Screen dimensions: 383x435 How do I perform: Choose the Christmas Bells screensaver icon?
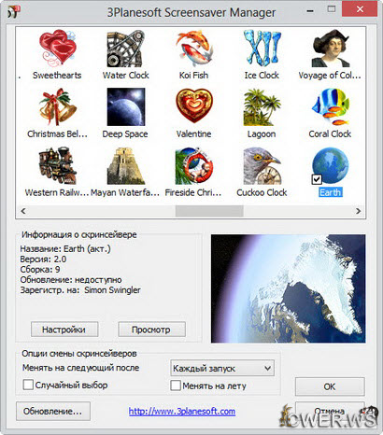pos(57,107)
